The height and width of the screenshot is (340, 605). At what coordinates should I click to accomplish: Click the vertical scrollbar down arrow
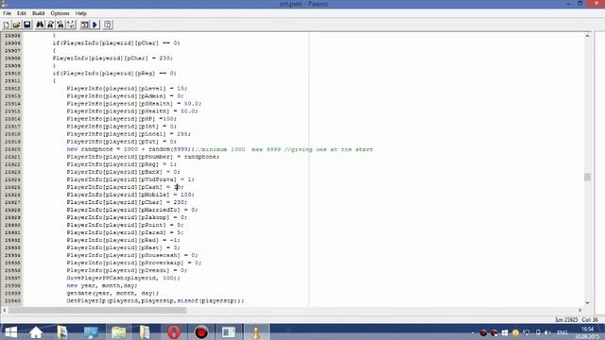pyautogui.click(x=587, y=303)
